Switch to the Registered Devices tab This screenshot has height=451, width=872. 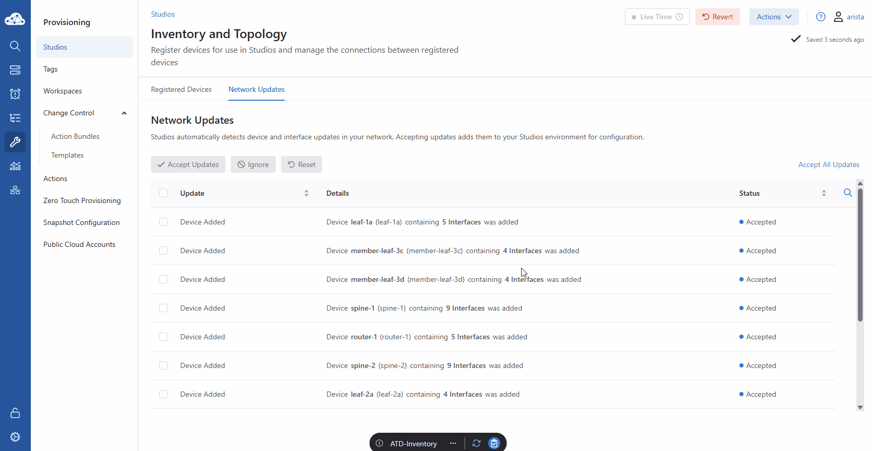pos(181,89)
